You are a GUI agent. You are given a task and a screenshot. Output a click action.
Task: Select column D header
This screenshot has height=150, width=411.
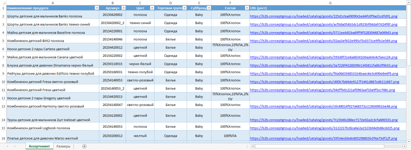click(x=171, y=3)
